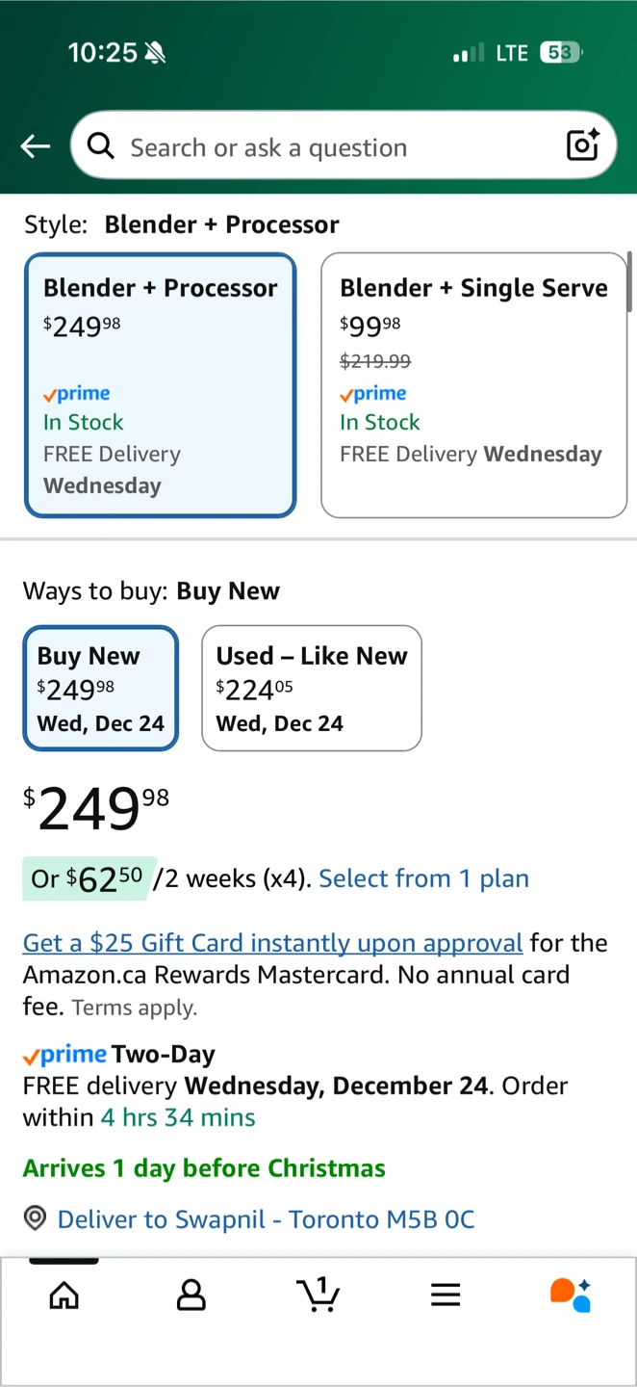Open the $25 Gift Card offer link
Screen dimensions: 637x1387
272,942
